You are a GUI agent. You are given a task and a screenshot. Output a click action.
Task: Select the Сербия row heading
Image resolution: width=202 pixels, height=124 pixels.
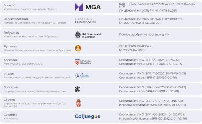[x=9, y=100]
